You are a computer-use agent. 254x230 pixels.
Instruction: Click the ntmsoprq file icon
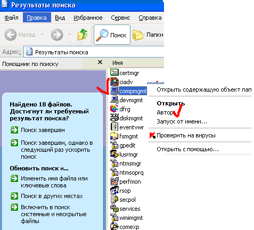114,172
